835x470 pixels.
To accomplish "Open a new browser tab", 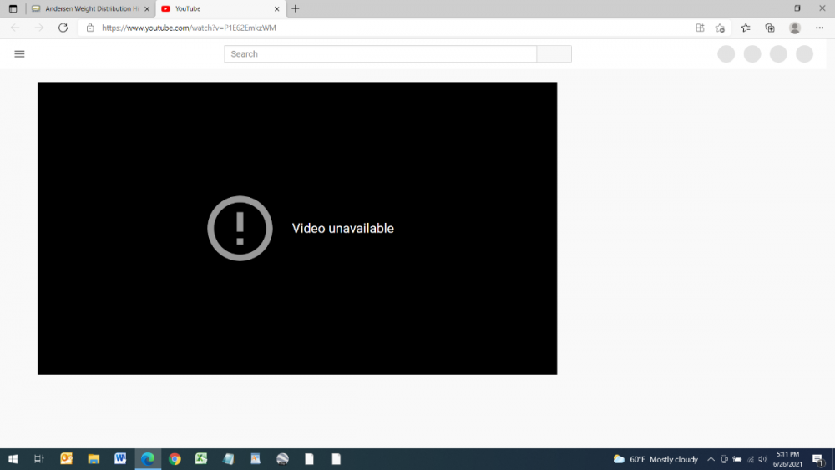I will click(x=296, y=8).
